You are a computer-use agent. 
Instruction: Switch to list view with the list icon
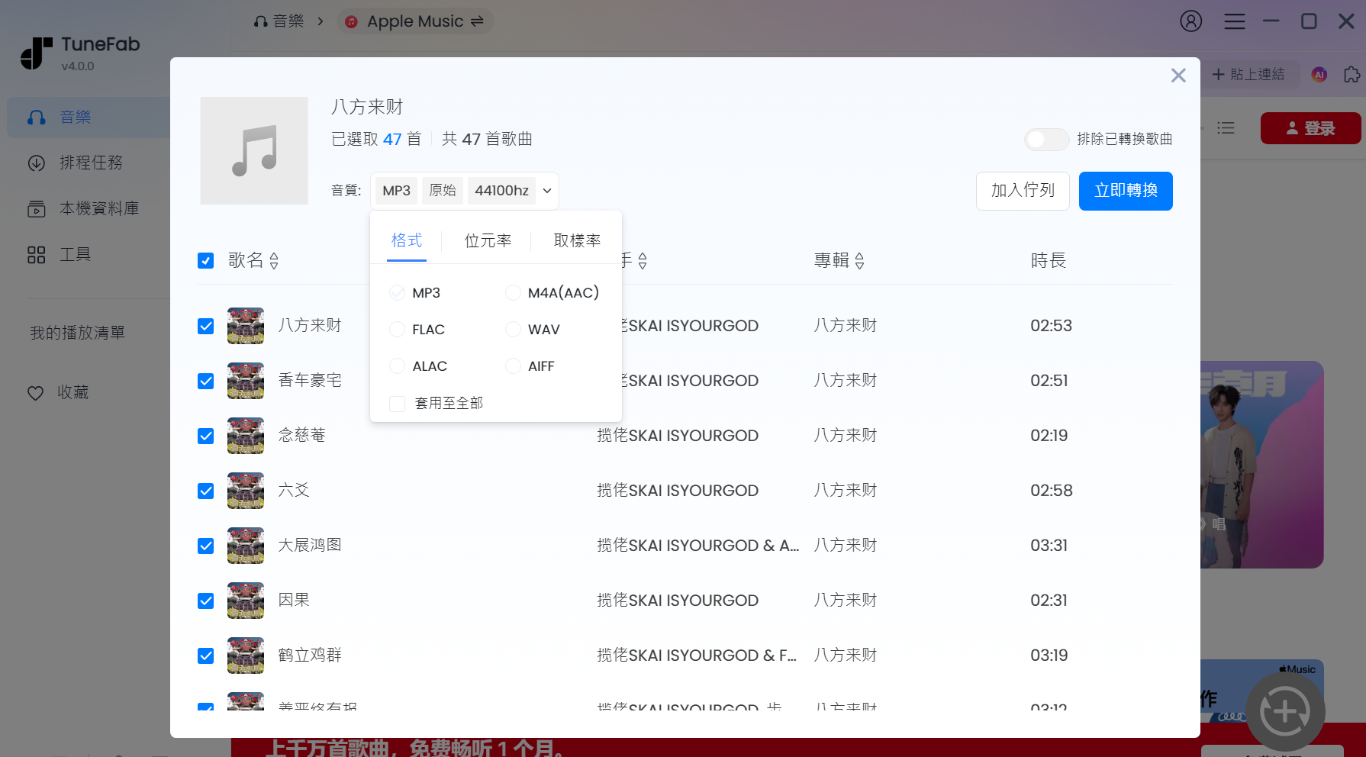tap(1226, 128)
